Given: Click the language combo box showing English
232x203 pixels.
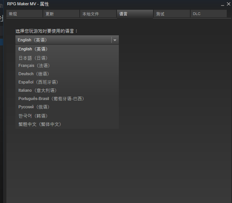Looking at the screenshot, I should click(67, 40).
